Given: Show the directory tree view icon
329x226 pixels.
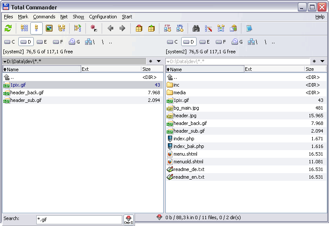Looking at the screenshot, I should point(62,28).
